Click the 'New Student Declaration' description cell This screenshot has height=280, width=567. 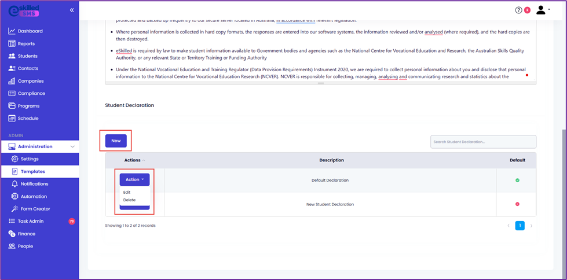pos(330,204)
